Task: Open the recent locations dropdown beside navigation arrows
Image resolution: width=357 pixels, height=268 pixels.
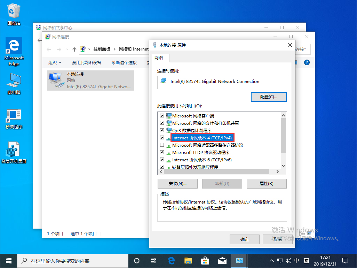Action: 67,49
